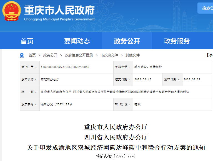Switch to the 要闻动态 navigation tab
The height and width of the screenshot is (161, 213).
[77, 41]
